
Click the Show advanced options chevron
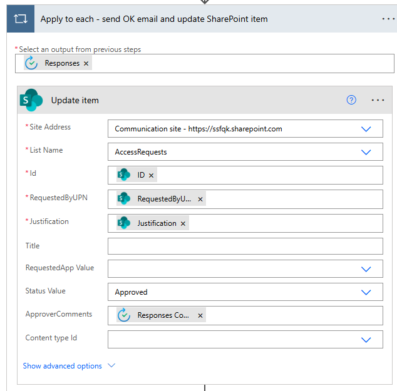111,365
